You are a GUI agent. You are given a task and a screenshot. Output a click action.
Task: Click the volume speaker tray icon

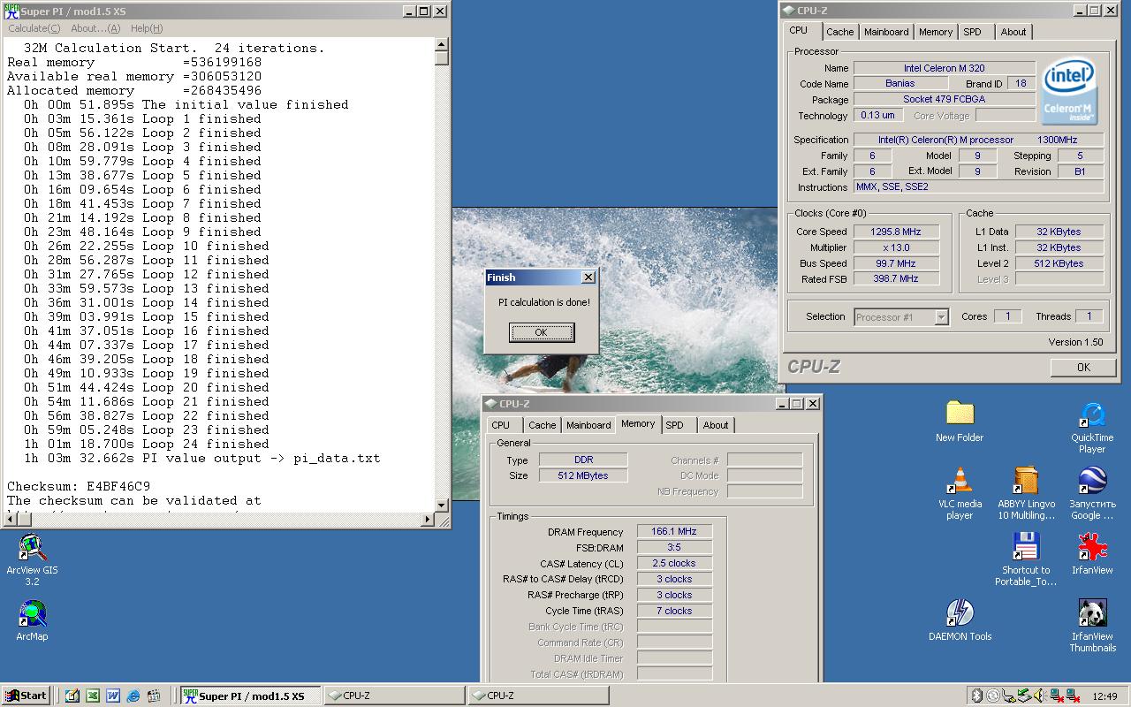pyautogui.click(x=1040, y=696)
